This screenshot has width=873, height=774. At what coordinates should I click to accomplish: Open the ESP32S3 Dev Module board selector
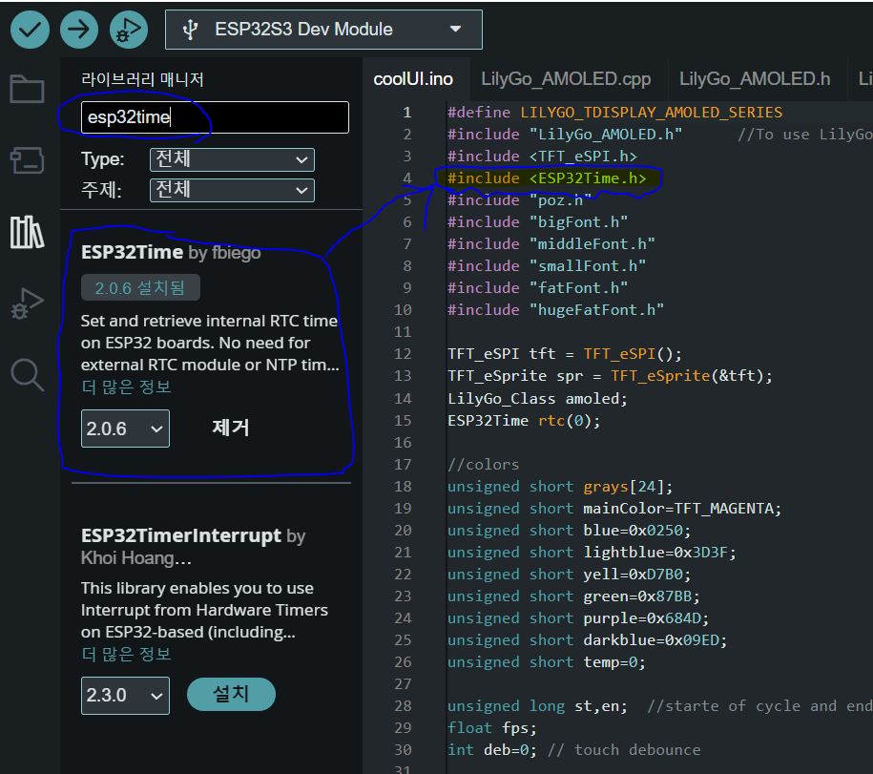pos(323,30)
